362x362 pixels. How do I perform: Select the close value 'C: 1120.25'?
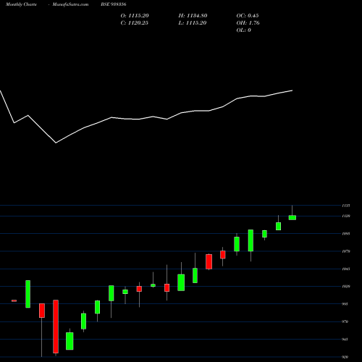[135, 23]
